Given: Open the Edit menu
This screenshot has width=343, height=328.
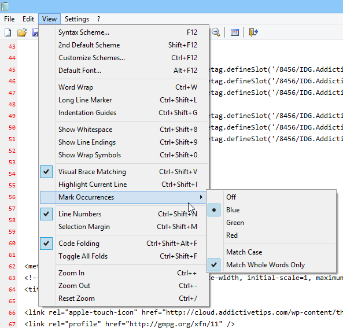Looking at the screenshot, I should (x=28, y=19).
